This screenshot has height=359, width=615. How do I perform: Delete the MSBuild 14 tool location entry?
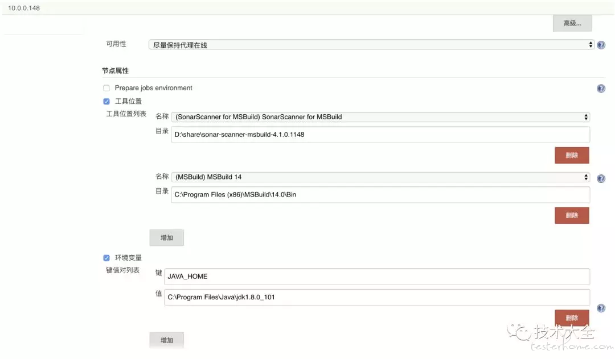tap(572, 215)
